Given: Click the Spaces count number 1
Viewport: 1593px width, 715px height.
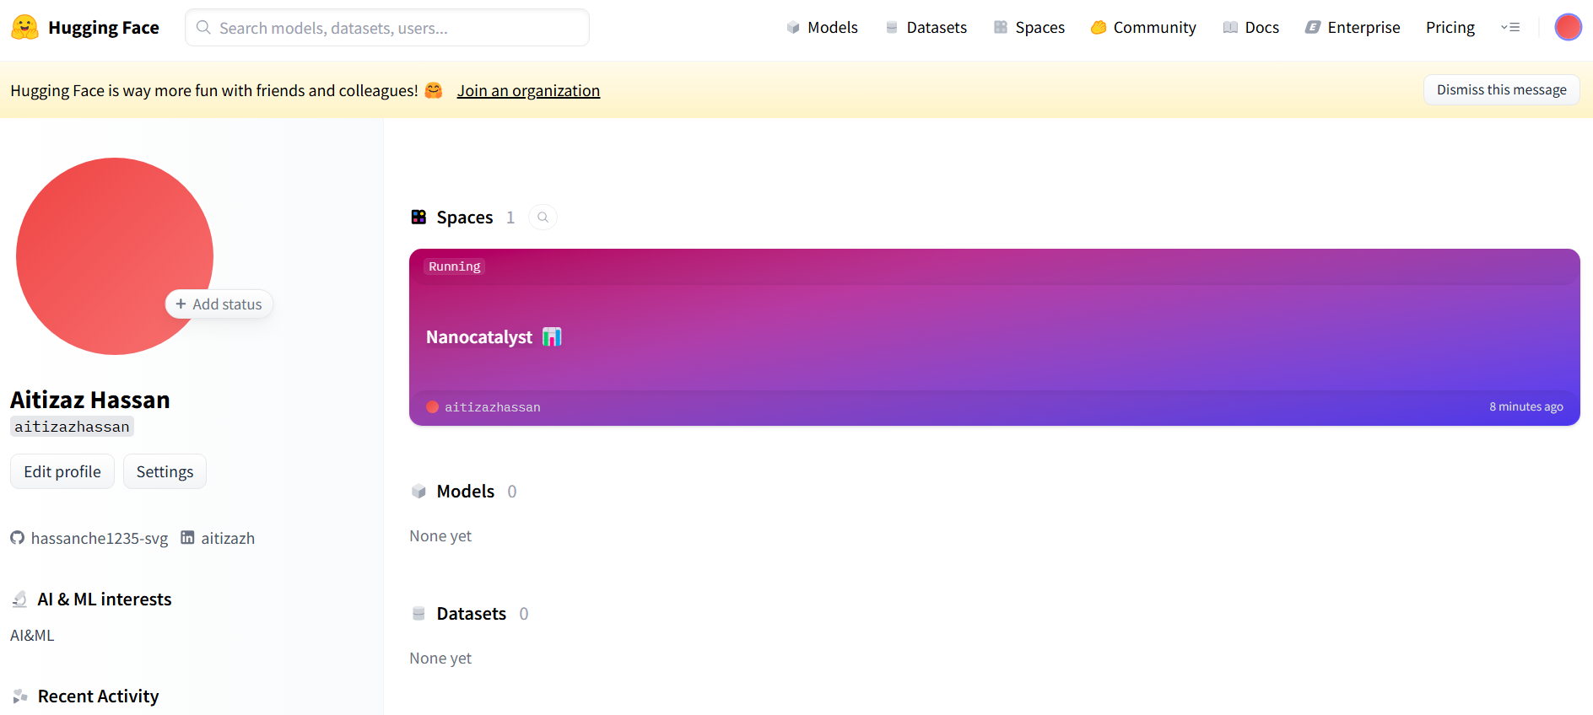Looking at the screenshot, I should coord(510,218).
